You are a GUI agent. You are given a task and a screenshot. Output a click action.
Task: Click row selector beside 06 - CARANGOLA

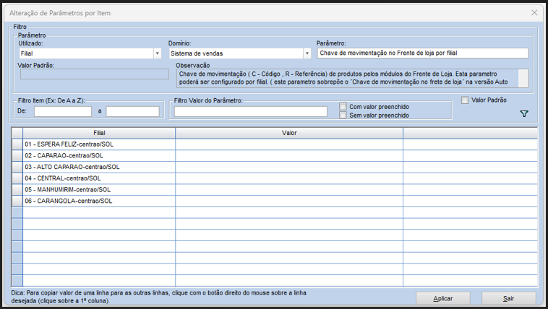[x=17, y=201]
